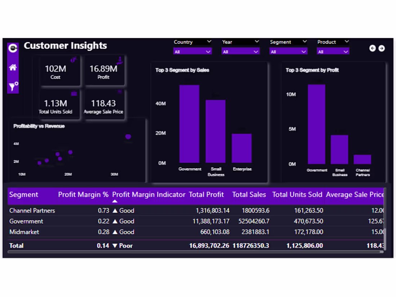Select the Home icon in the sidebar
This screenshot has width=396, height=297.
[13, 67]
